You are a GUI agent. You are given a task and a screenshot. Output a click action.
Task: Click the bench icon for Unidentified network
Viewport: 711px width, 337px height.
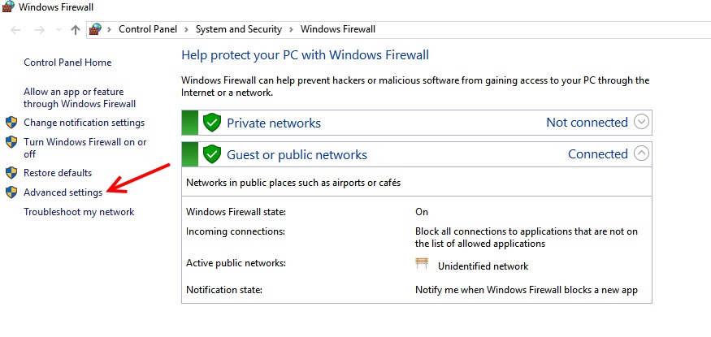point(422,263)
